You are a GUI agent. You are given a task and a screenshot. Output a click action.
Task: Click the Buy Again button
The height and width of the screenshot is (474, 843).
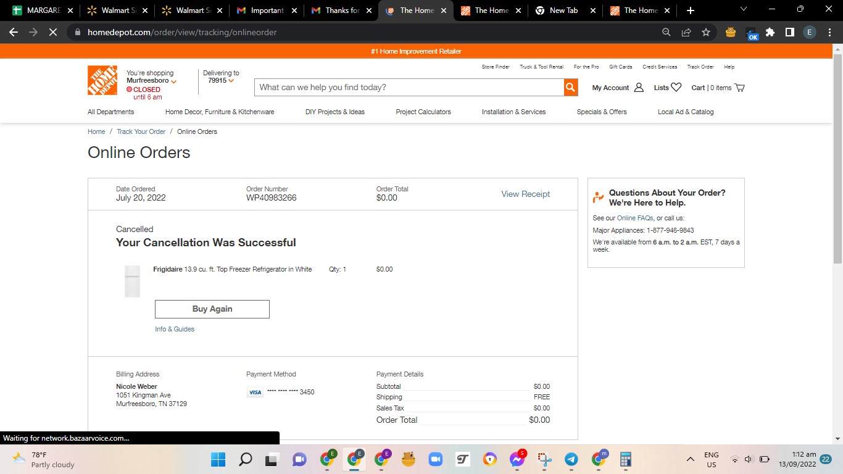click(212, 309)
